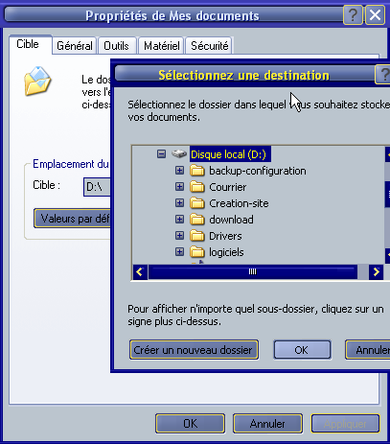Click the Valeurs par défaut button
390x444 pixels.
[72, 219]
